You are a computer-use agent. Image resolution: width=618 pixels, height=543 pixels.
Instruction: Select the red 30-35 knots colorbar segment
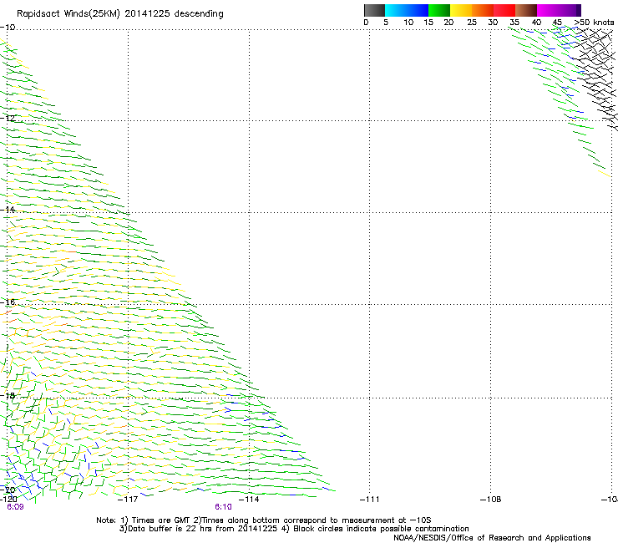point(504,10)
